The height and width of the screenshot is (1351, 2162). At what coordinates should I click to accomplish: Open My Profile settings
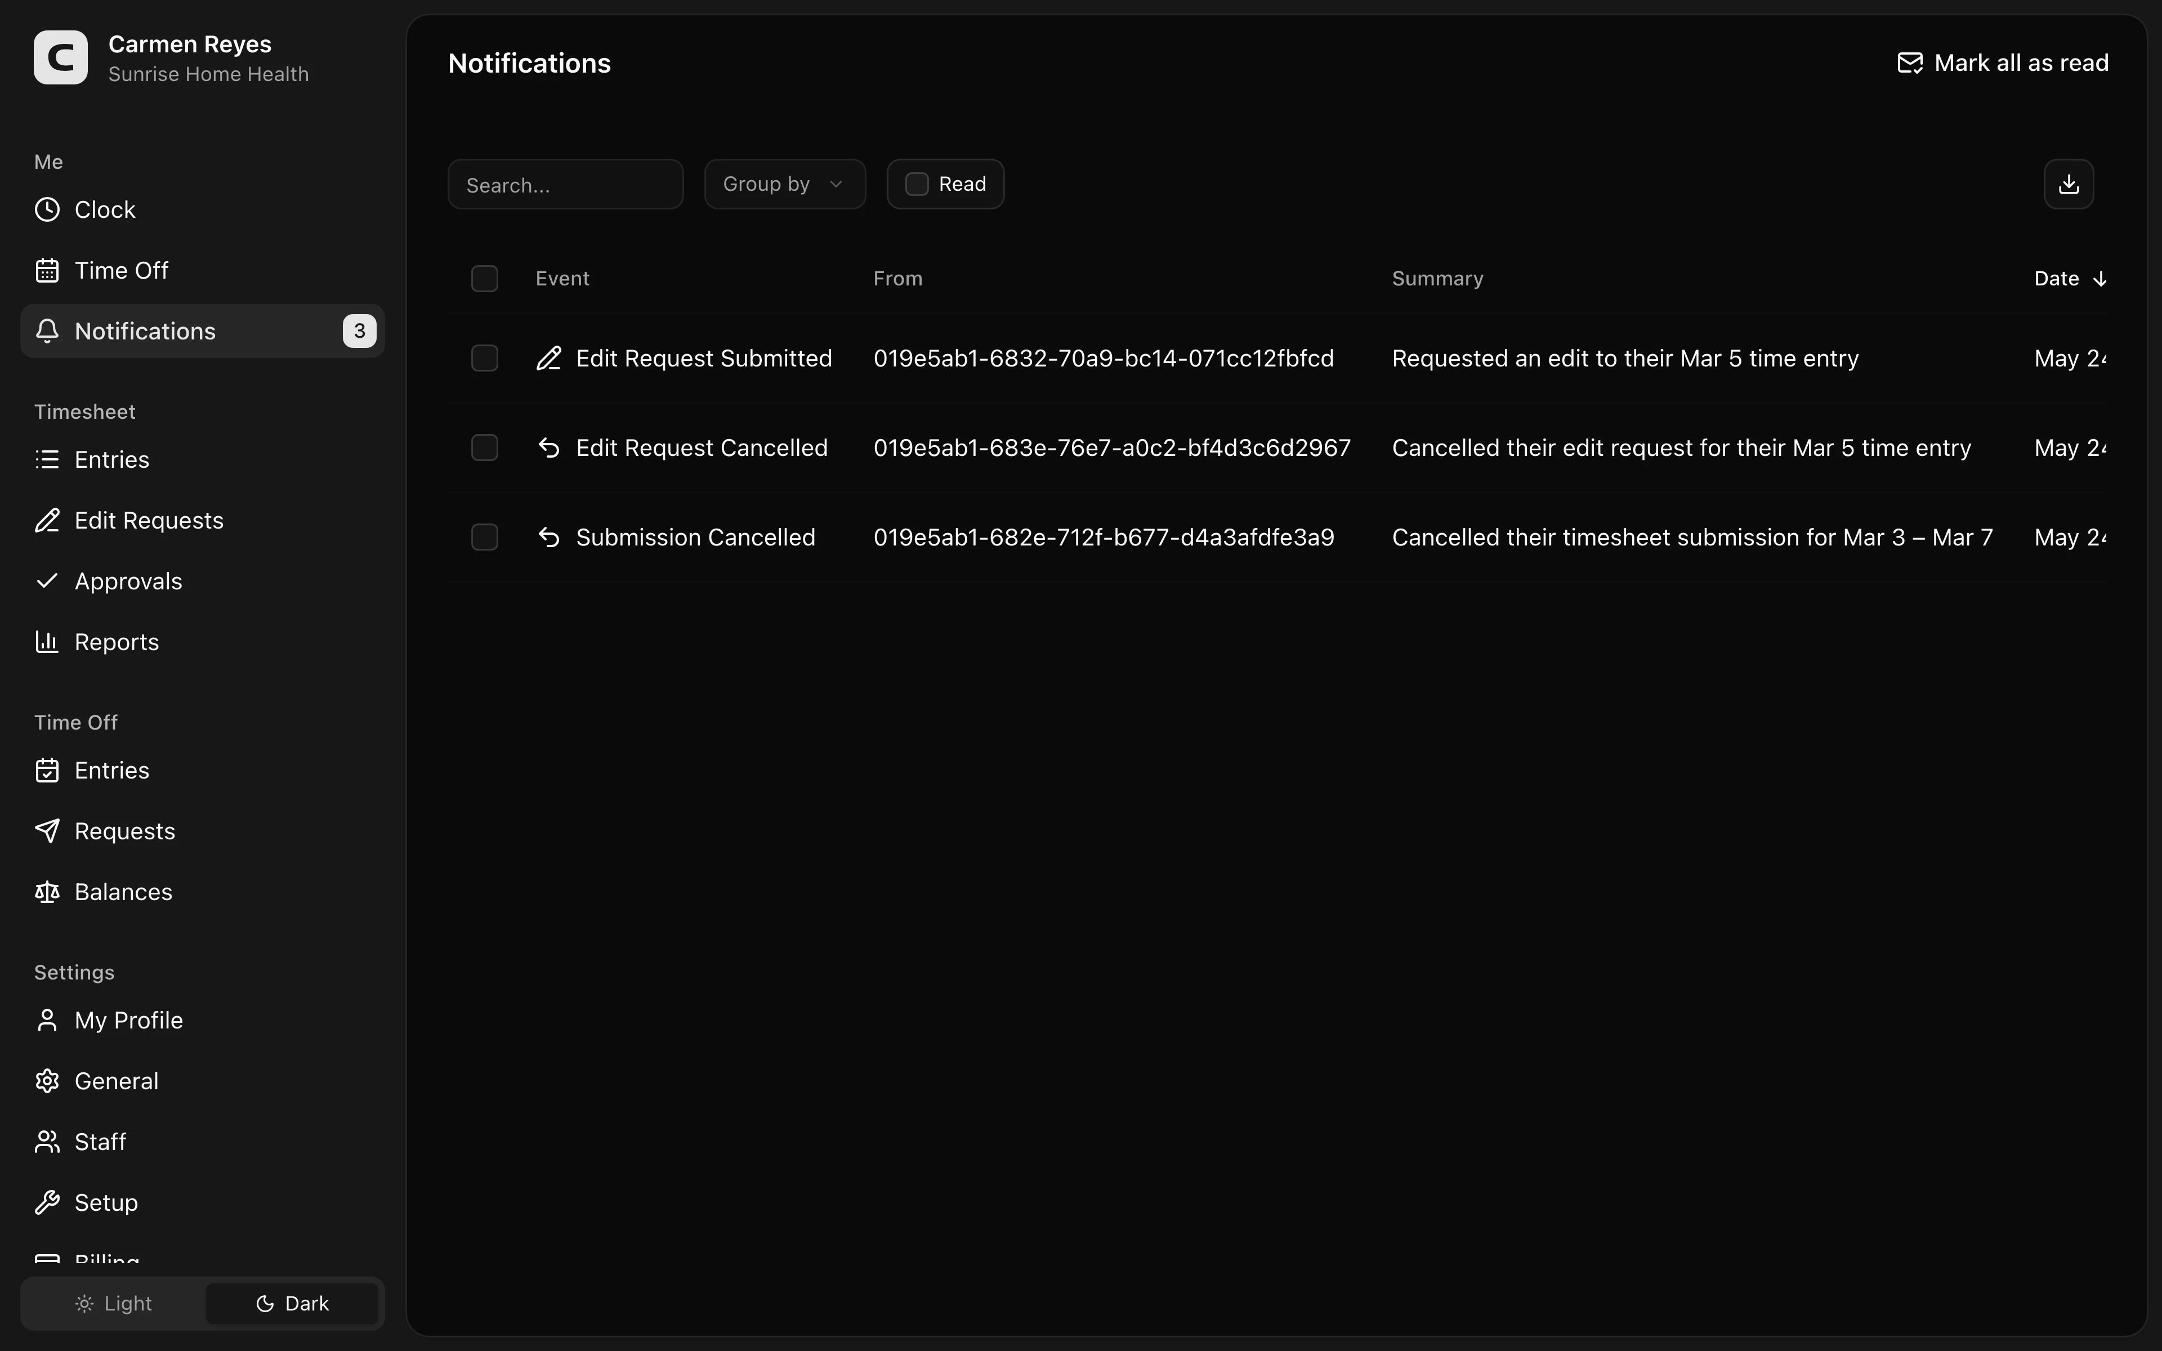pyautogui.click(x=203, y=1021)
